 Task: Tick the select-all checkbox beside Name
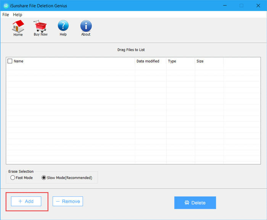point(10,61)
